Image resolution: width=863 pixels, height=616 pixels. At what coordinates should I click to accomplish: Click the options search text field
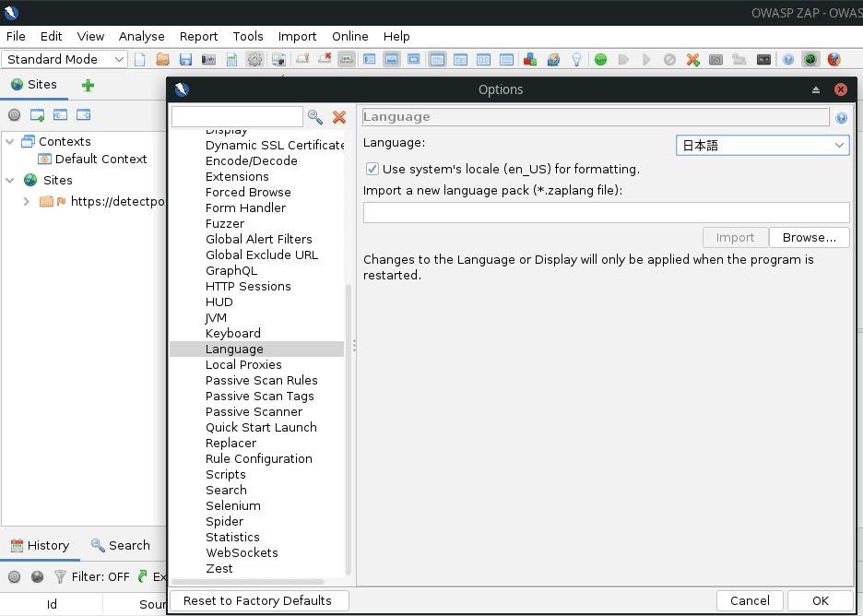point(237,117)
